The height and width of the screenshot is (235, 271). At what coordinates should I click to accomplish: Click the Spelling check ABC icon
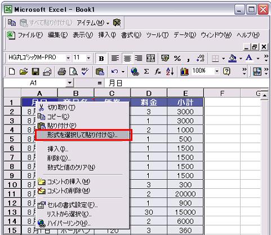pos(85,72)
